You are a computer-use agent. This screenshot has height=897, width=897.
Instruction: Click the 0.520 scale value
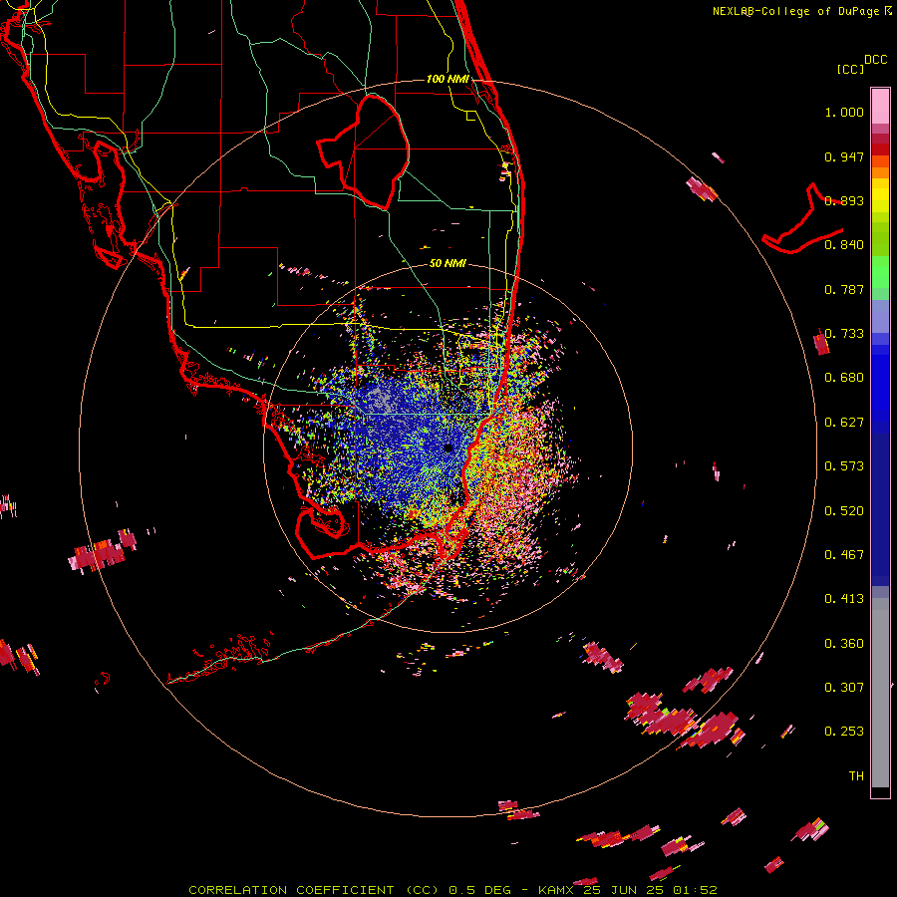[844, 510]
